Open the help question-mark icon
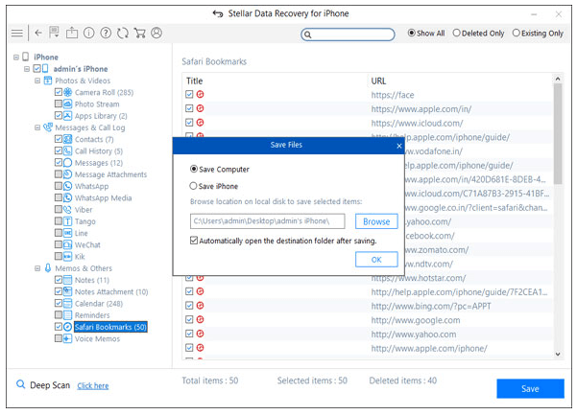The image size is (577, 415). tap(106, 33)
